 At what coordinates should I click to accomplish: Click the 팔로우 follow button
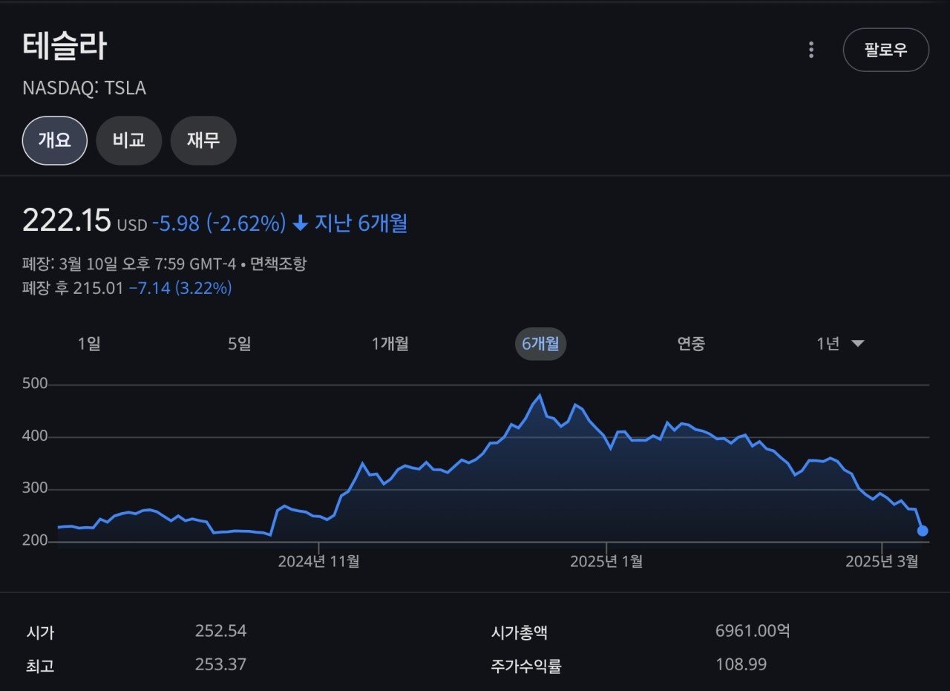click(885, 50)
